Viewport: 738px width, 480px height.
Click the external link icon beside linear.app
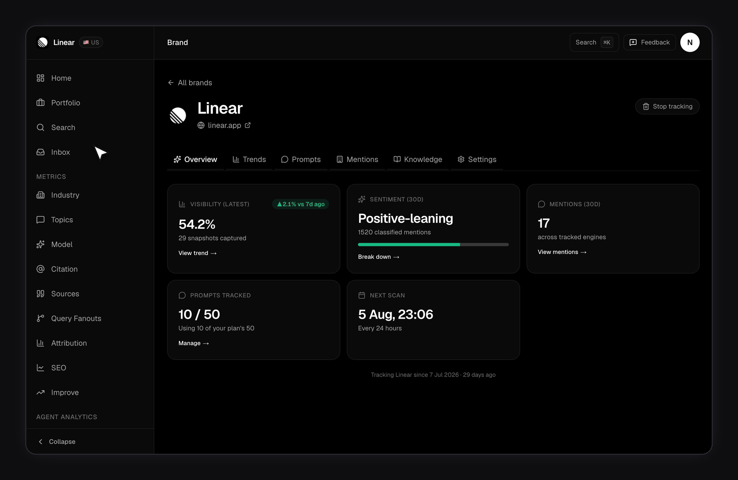click(248, 125)
